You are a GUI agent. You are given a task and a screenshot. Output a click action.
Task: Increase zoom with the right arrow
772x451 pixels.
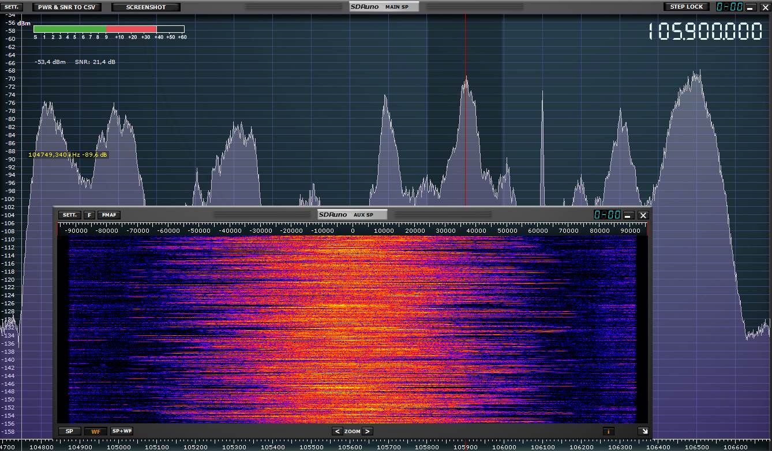pyautogui.click(x=368, y=431)
